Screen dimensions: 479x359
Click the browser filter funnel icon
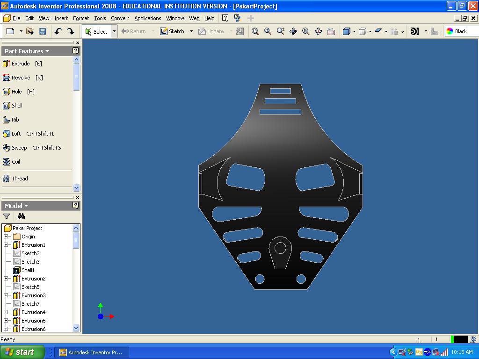7,216
